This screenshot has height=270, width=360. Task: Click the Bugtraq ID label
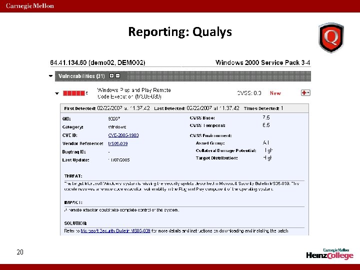point(74,152)
